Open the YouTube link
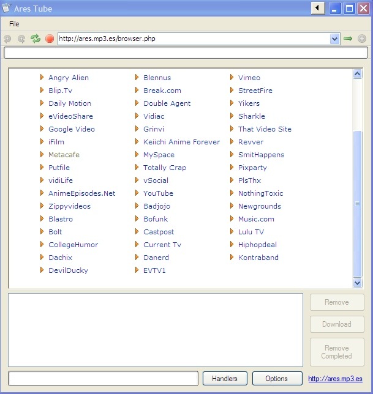This screenshot has height=394, width=373. pyautogui.click(x=158, y=193)
